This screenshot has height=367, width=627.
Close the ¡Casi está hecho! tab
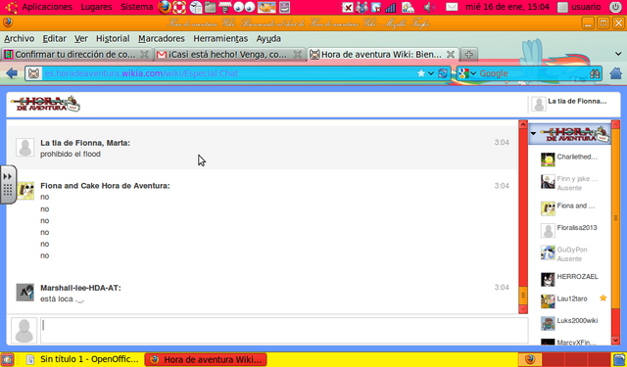pos(297,54)
